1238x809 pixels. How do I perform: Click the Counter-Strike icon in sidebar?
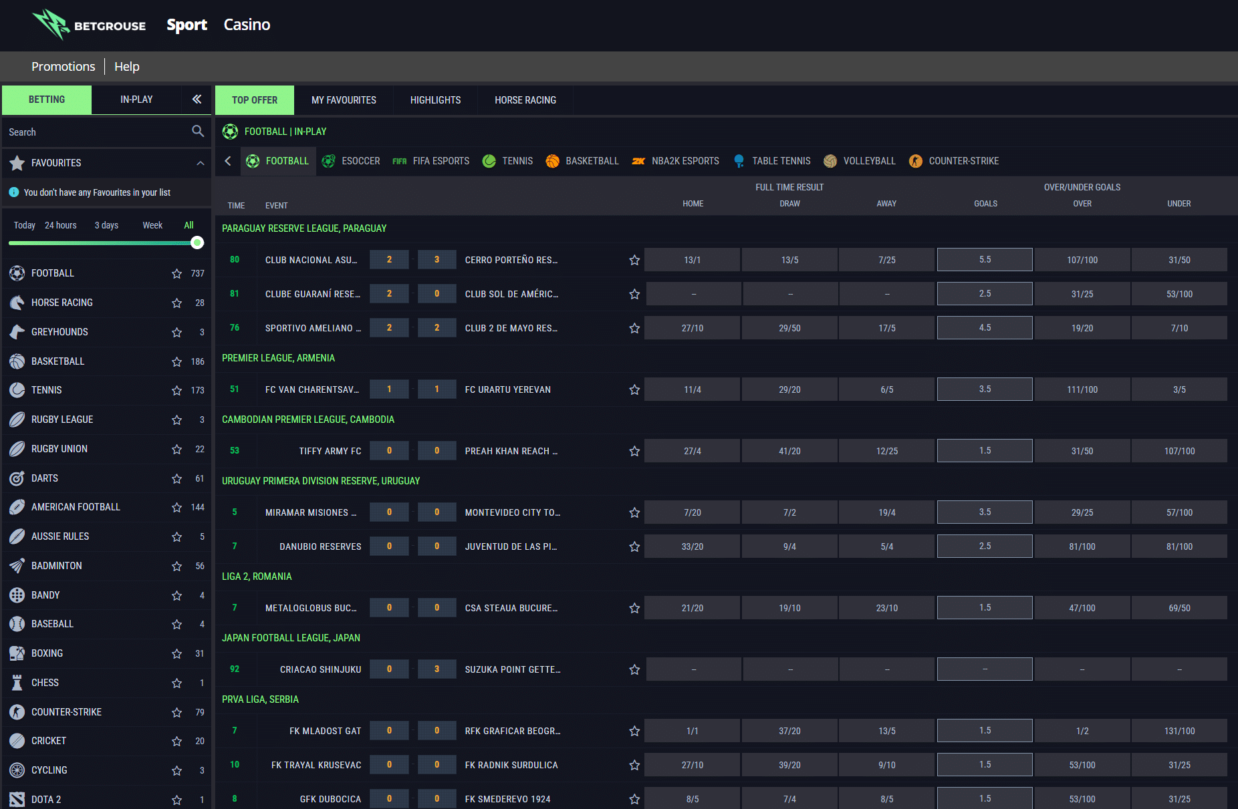click(x=17, y=712)
